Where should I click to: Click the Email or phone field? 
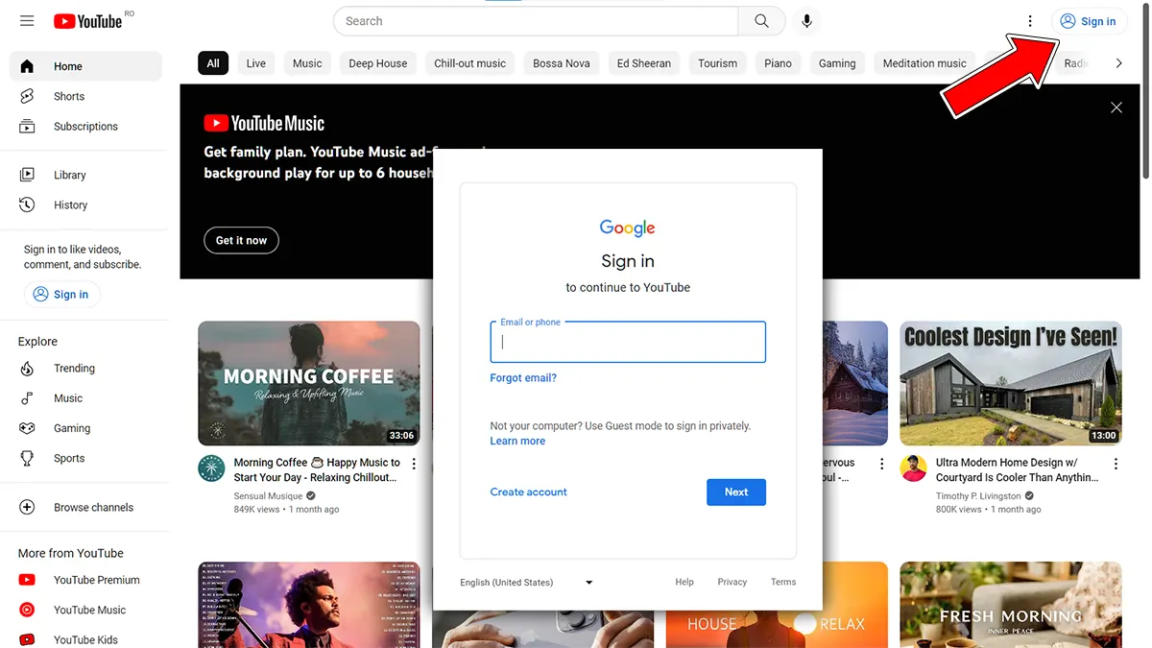[628, 343]
